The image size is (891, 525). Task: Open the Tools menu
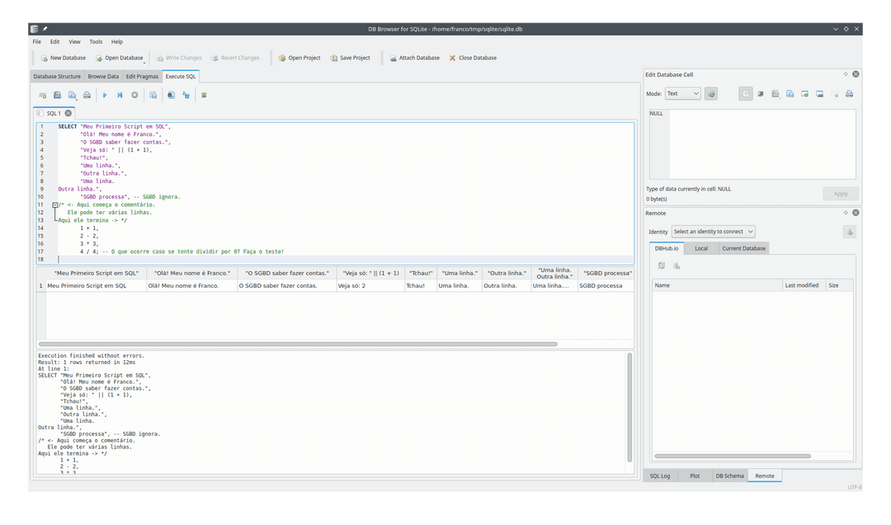[x=96, y=41]
